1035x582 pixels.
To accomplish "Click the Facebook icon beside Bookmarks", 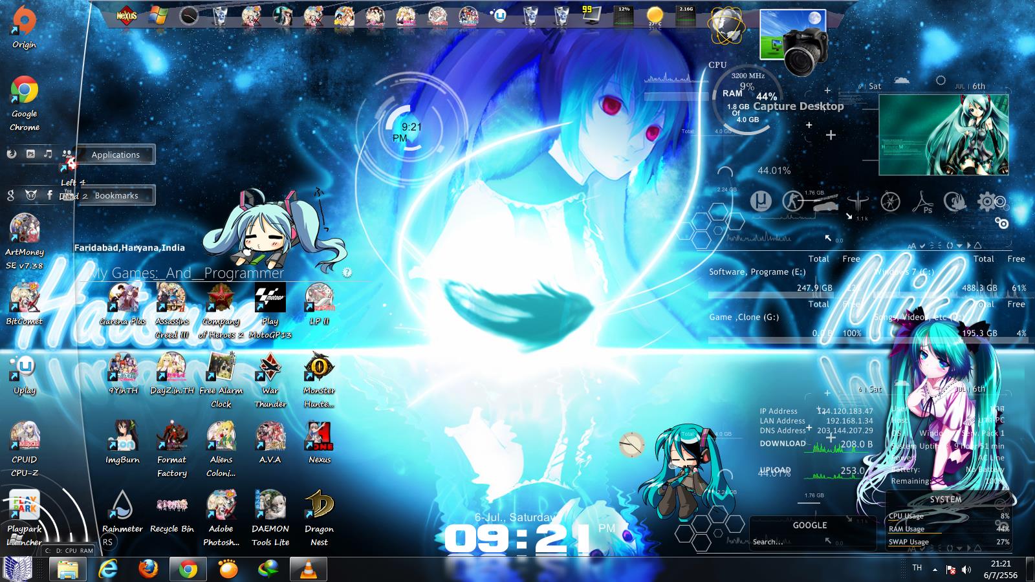I will click(x=50, y=195).
